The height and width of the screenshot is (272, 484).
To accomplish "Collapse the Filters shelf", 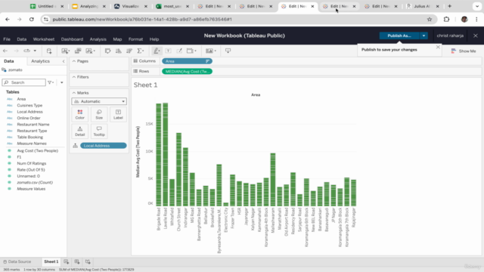I will click(74, 77).
